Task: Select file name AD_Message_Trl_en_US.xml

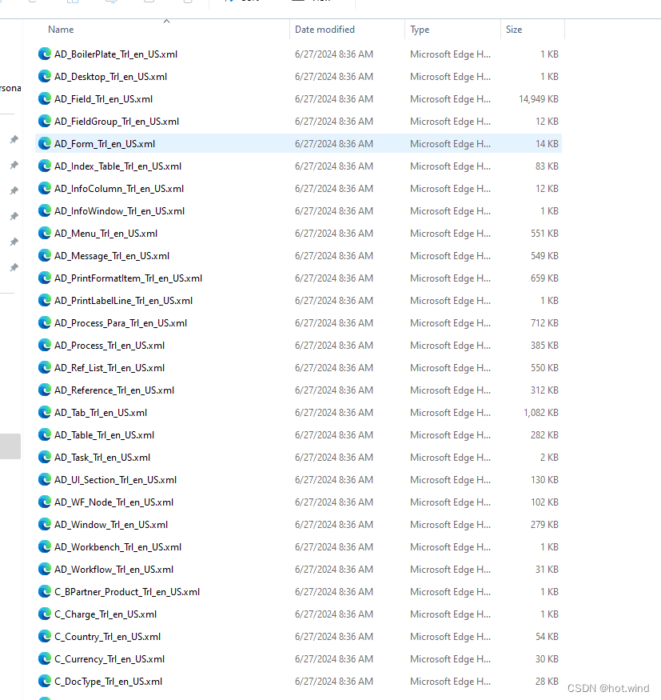Action: (112, 255)
